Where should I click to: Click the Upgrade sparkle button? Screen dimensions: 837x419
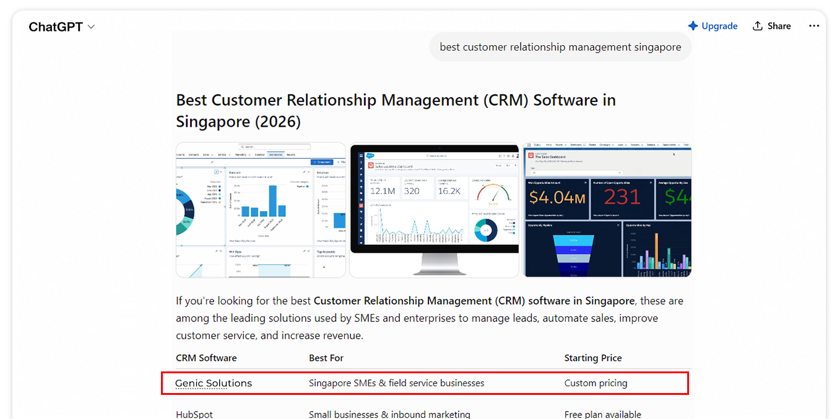(713, 26)
